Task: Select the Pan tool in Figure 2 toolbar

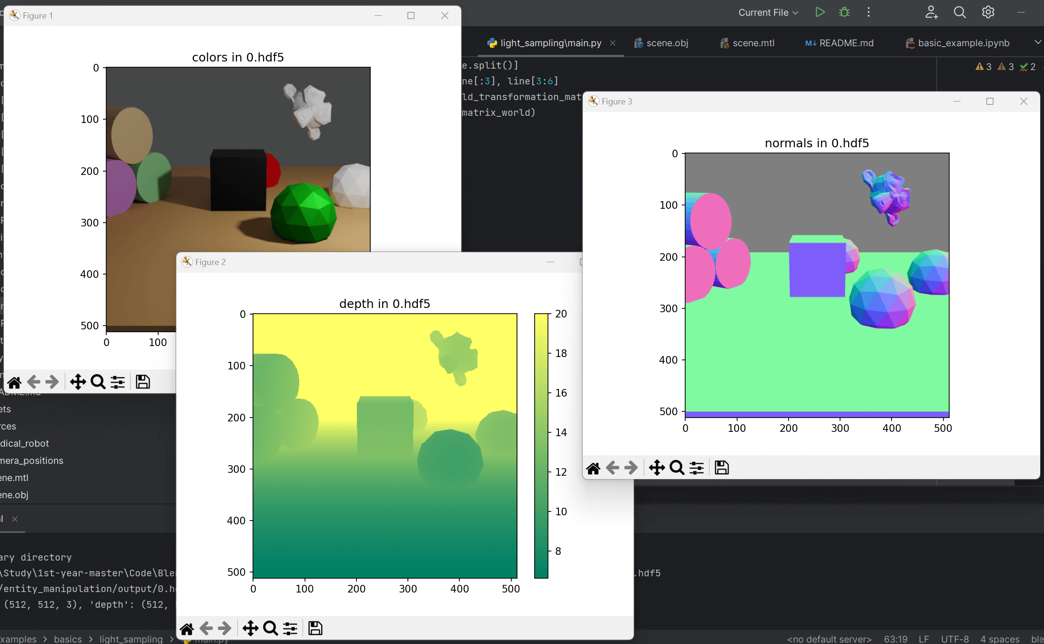Action: [250, 628]
